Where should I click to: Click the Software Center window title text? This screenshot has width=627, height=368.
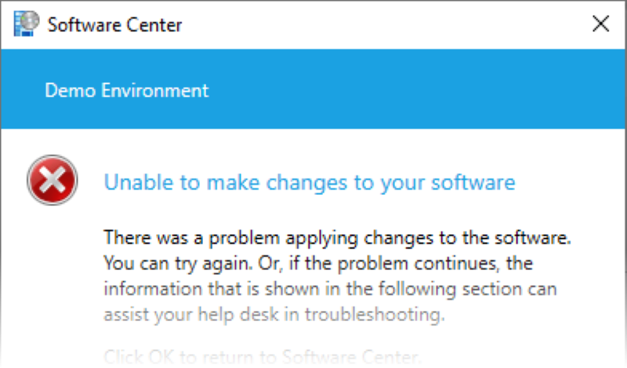click(114, 24)
